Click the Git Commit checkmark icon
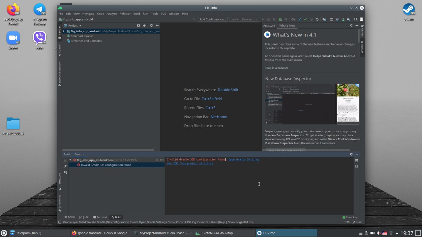 coord(306,19)
